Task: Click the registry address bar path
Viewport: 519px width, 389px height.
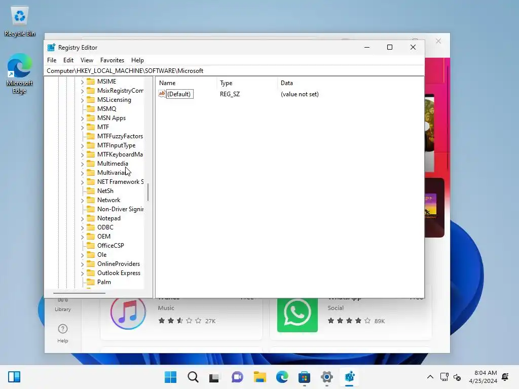Action: [x=234, y=71]
